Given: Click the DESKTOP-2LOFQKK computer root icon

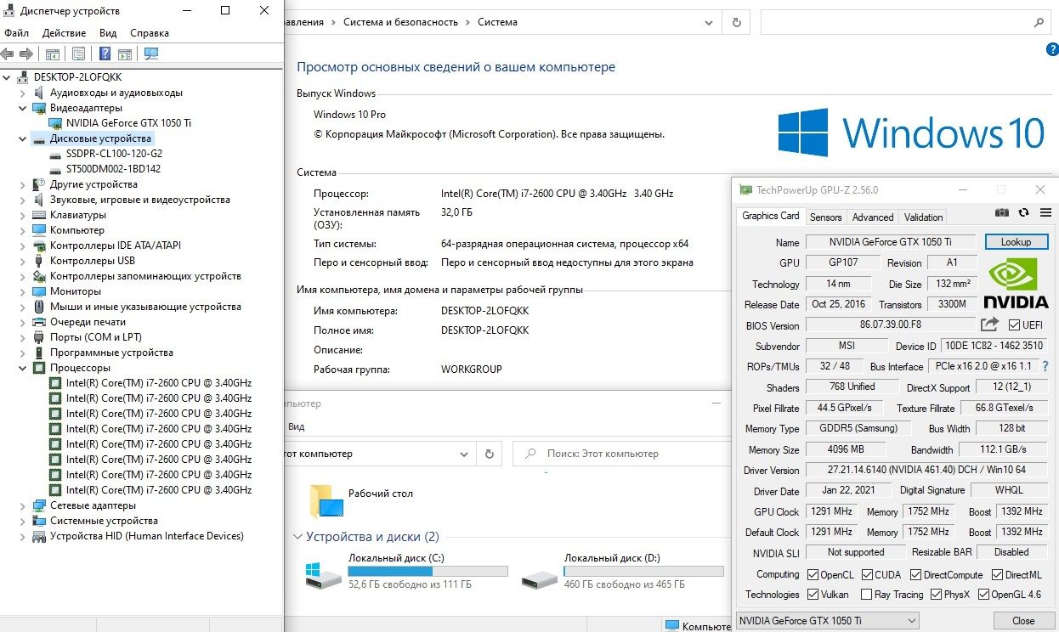Looking at the screenshot, I should [x=23, y=77].
